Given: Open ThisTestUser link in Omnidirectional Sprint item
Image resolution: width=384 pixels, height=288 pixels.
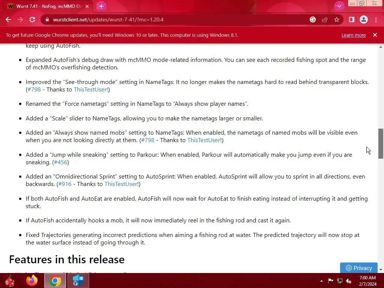Looking at the screenshot, I should [121, 184].
